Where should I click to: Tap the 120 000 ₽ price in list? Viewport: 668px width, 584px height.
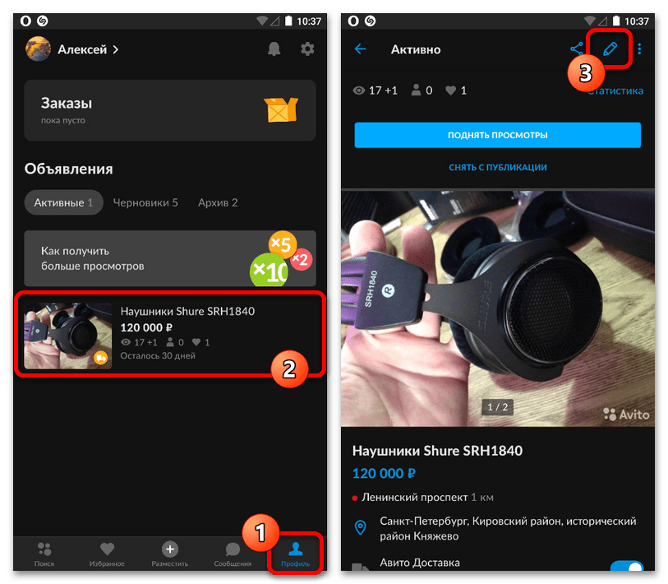(x=146, y=327)
